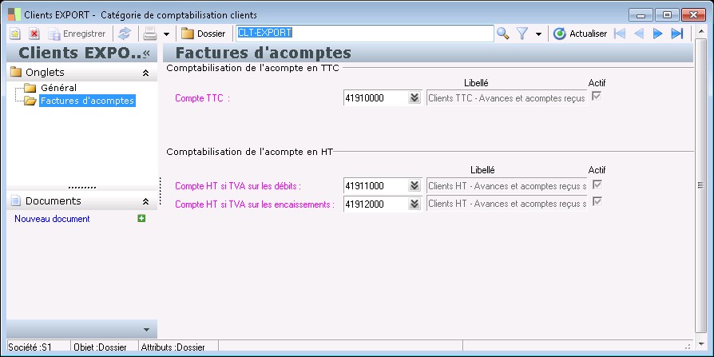Click the Compte TTC account field
The width and height of the screenshot is (714, 357).
pyautogui.click(x=375, y=98)
